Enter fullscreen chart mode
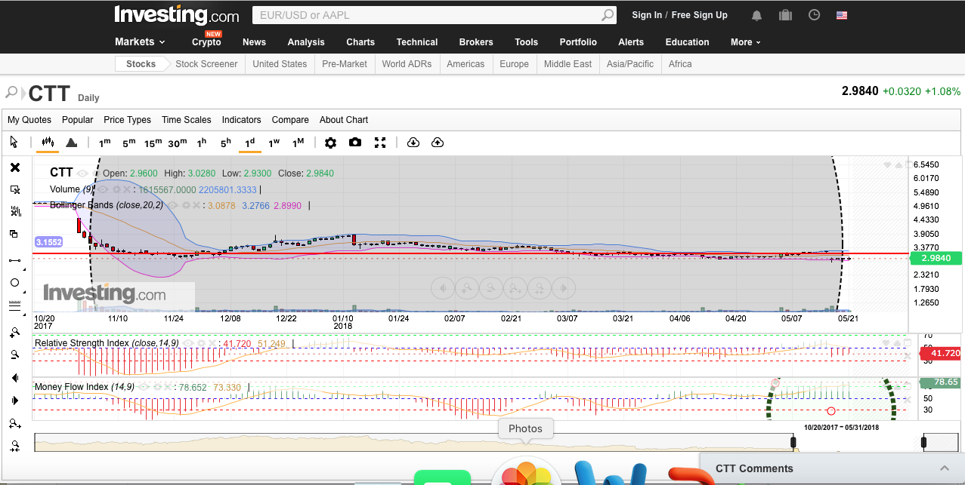Image resolution: width=965 pixels, height=485 pixels. point(380,143)
